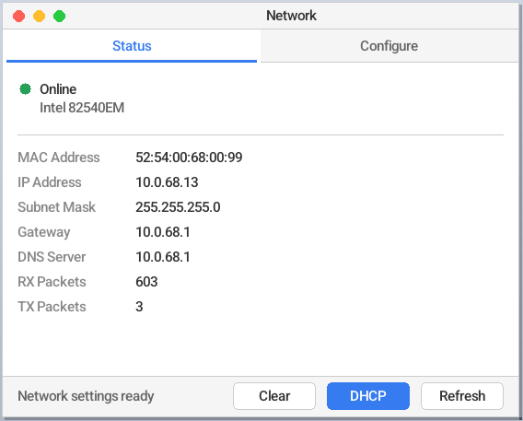This screenshot has width=523, height=421.
Task: Switch to the Configure tab
Action: [x=389, y=46]
